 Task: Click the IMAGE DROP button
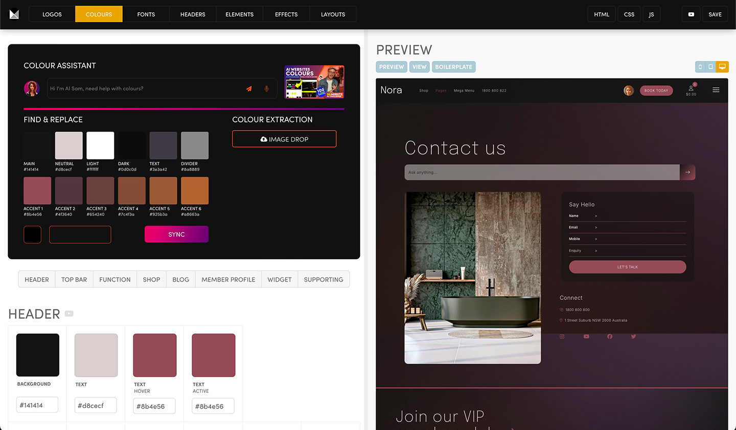[284, 139]
